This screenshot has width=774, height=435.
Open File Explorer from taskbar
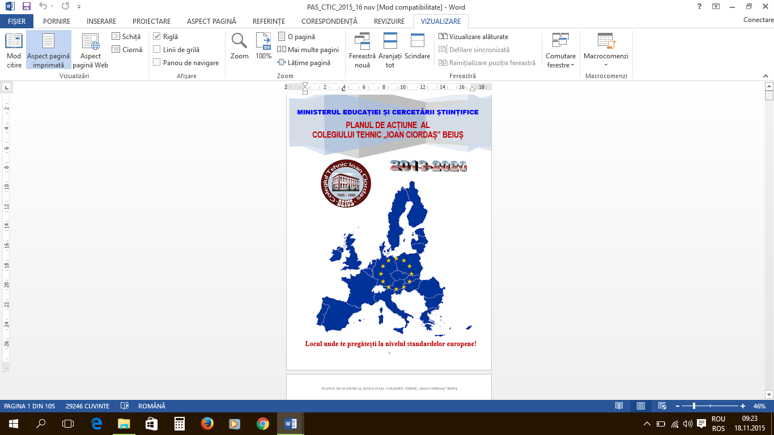point(124,423)
